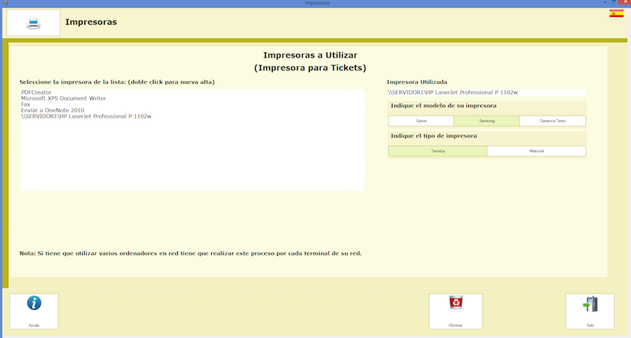Viewport: 631px width, 338px height.
Task: Set printer type to Matricial
Action: point(536,151)
